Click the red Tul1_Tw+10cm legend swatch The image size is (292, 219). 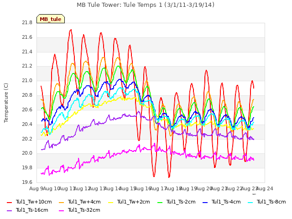coord(9,202)
